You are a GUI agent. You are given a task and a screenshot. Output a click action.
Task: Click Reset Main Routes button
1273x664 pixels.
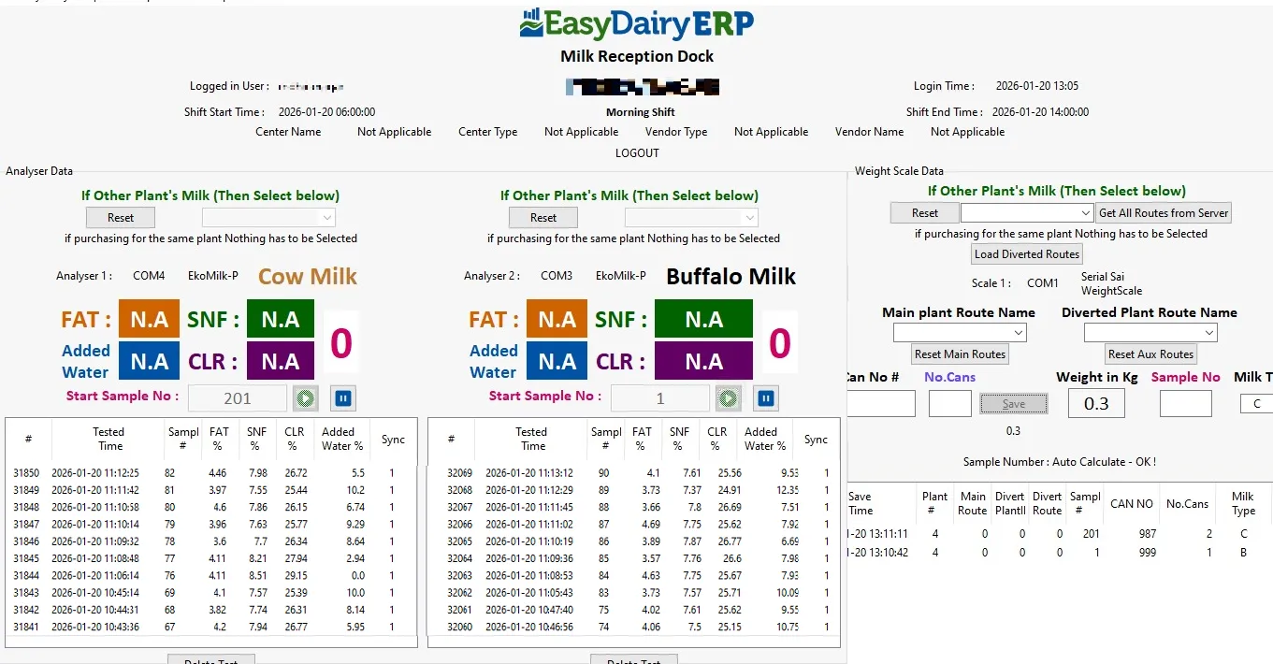960,354
